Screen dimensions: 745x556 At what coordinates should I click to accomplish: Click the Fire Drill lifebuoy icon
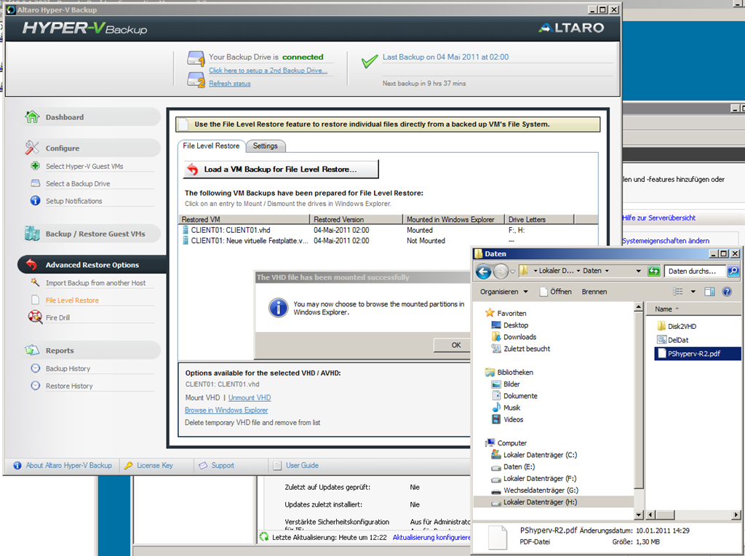coord(35,317)
